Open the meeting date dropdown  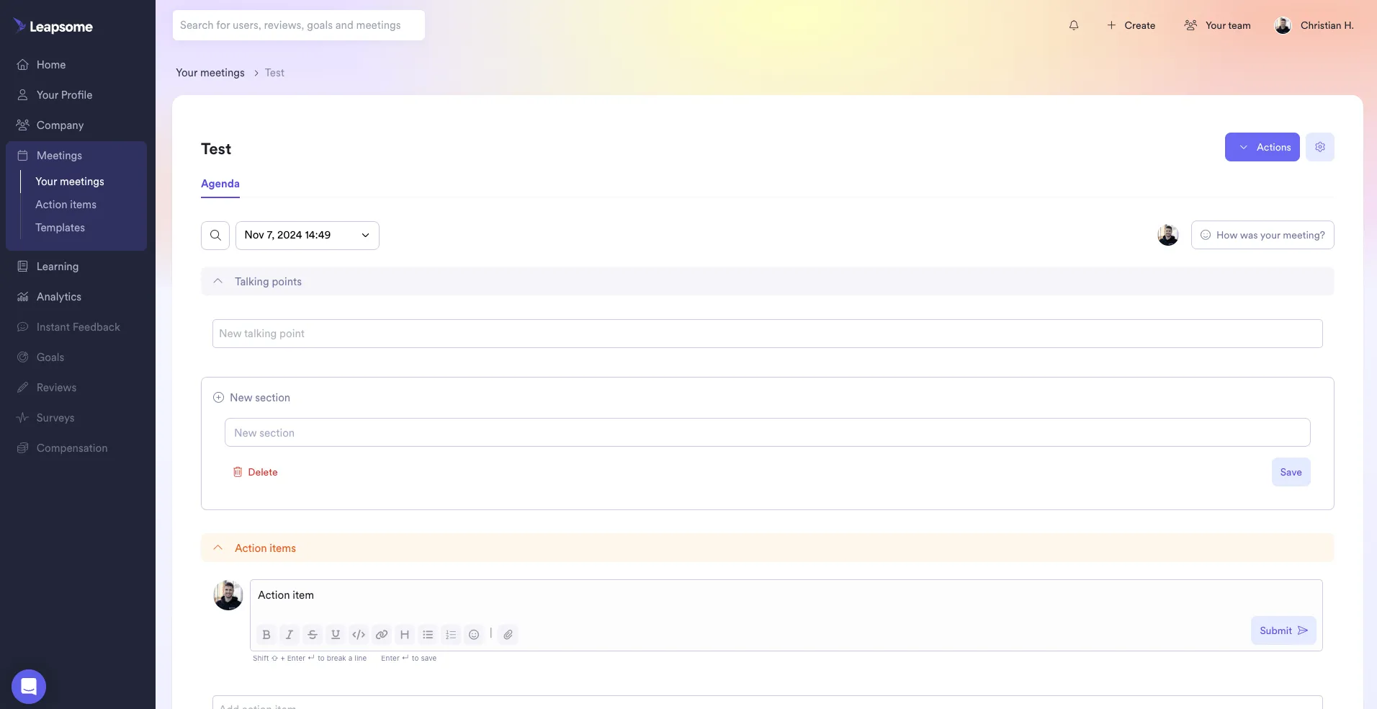[x=308, y=236]
